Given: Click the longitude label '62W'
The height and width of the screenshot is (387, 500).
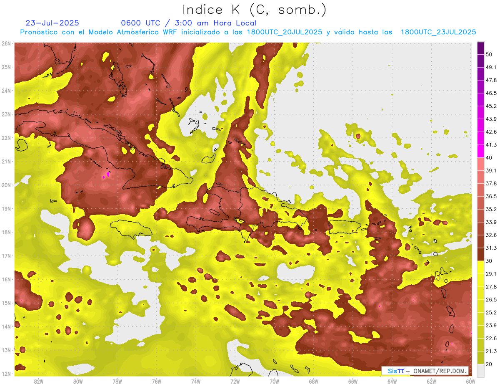Looking at the screenshot, I should tap(432, 382).
